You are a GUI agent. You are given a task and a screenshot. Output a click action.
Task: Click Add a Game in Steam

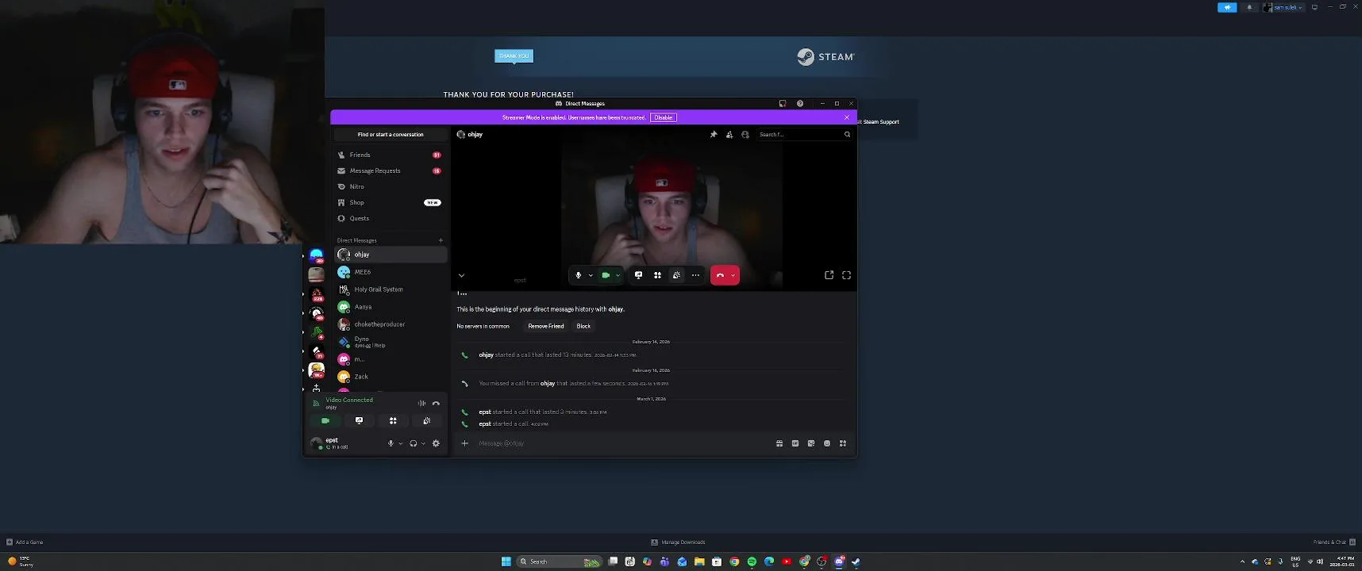click(25, 542)
